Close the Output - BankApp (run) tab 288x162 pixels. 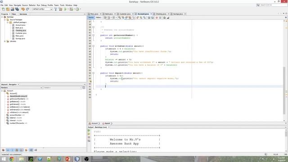109,127
